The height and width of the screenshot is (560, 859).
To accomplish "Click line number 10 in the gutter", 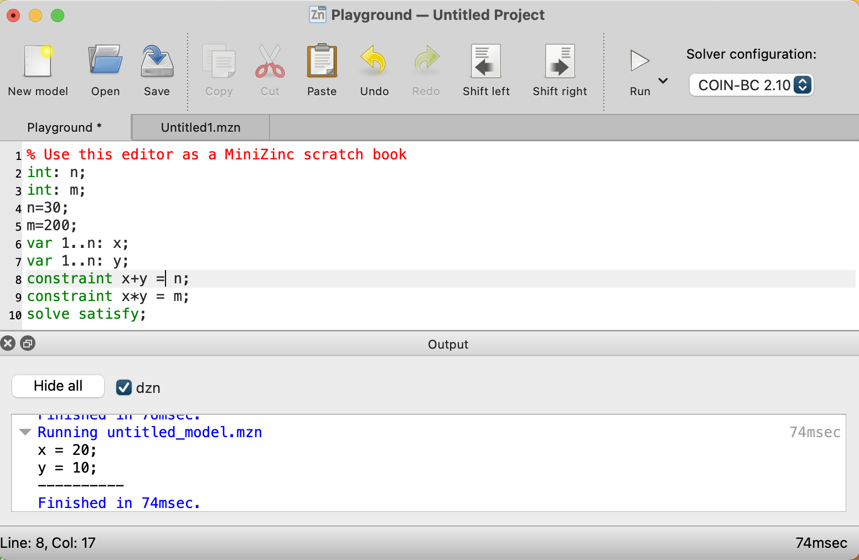I will [15, 315].
